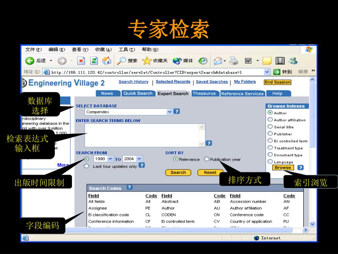Click help icon after Last four updates
The width and height of the screenshot is (338, 254).
[142, 165]
